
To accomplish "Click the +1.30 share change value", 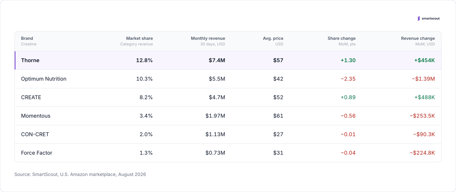I will (348, 60).
